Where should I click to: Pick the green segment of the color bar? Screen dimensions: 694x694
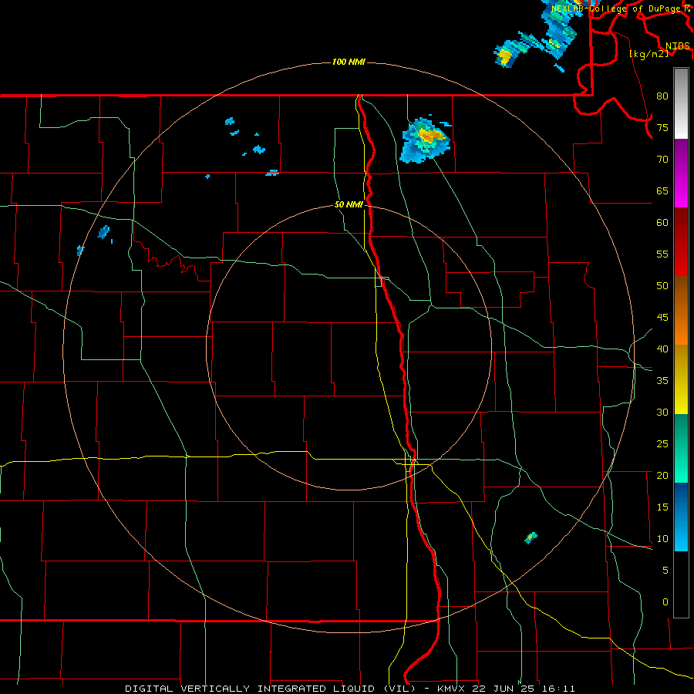[x=681, y=448]
